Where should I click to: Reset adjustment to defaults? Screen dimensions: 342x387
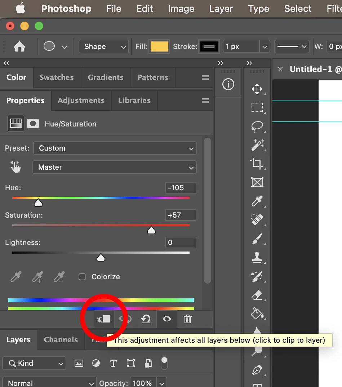pyautogui.click(x=146, y=319)
